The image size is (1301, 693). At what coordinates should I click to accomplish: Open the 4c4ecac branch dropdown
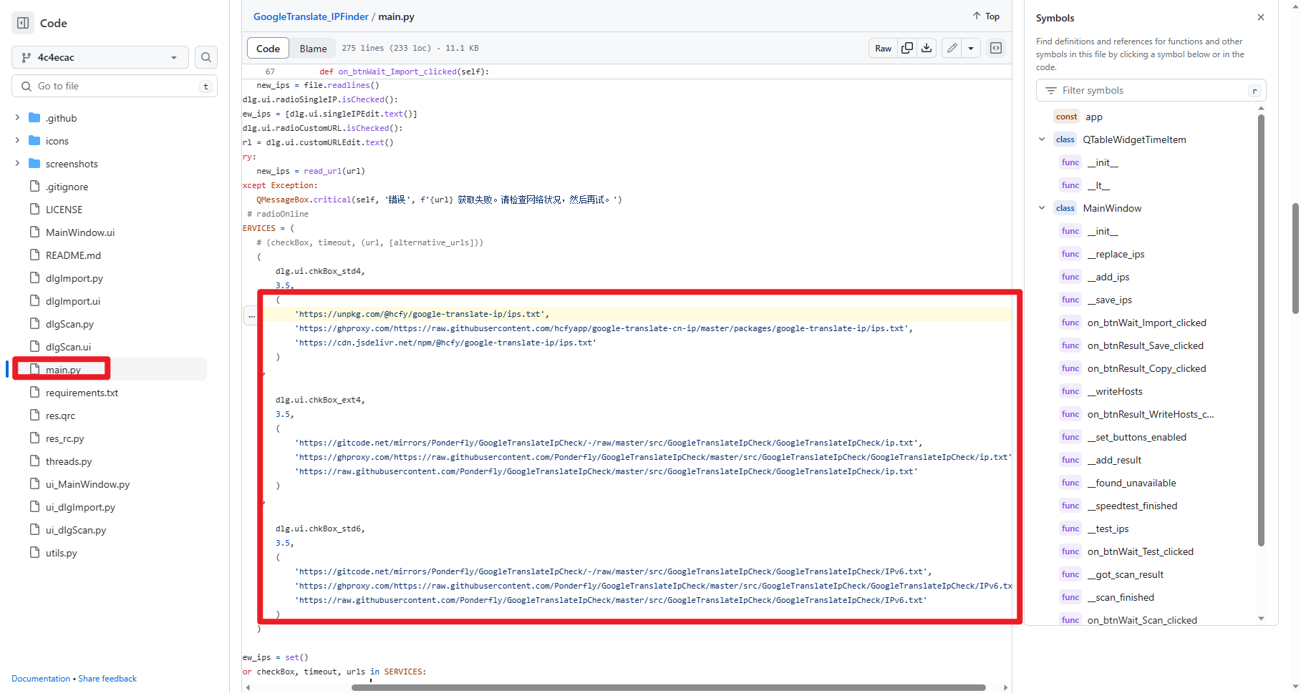pyautogui.click(x=100, y=57)
